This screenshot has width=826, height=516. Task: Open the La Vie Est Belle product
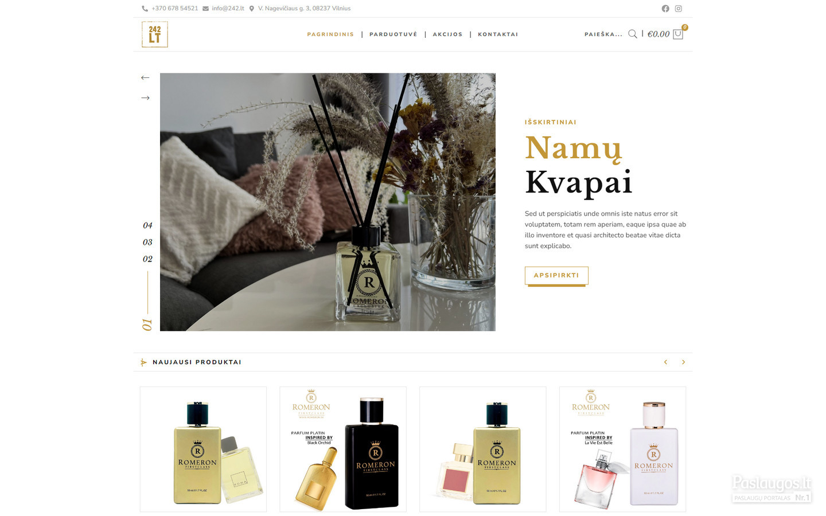click(x=622, y=449)
